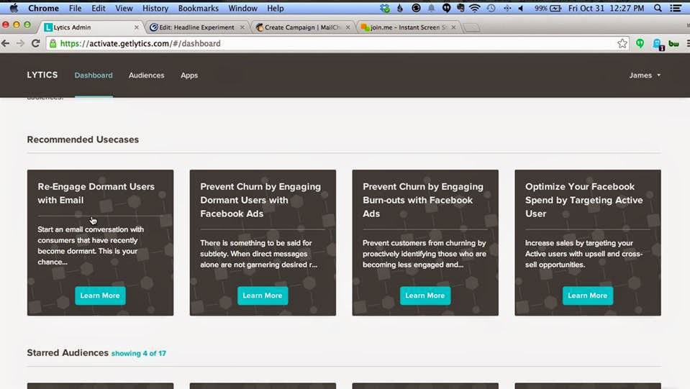
Task: Click the Time Machine clock icon
Action: [x=491, y=8]
